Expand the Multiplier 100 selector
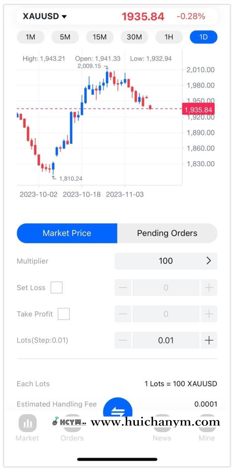This screenshot has width=234, height=470. click(166, 261)
